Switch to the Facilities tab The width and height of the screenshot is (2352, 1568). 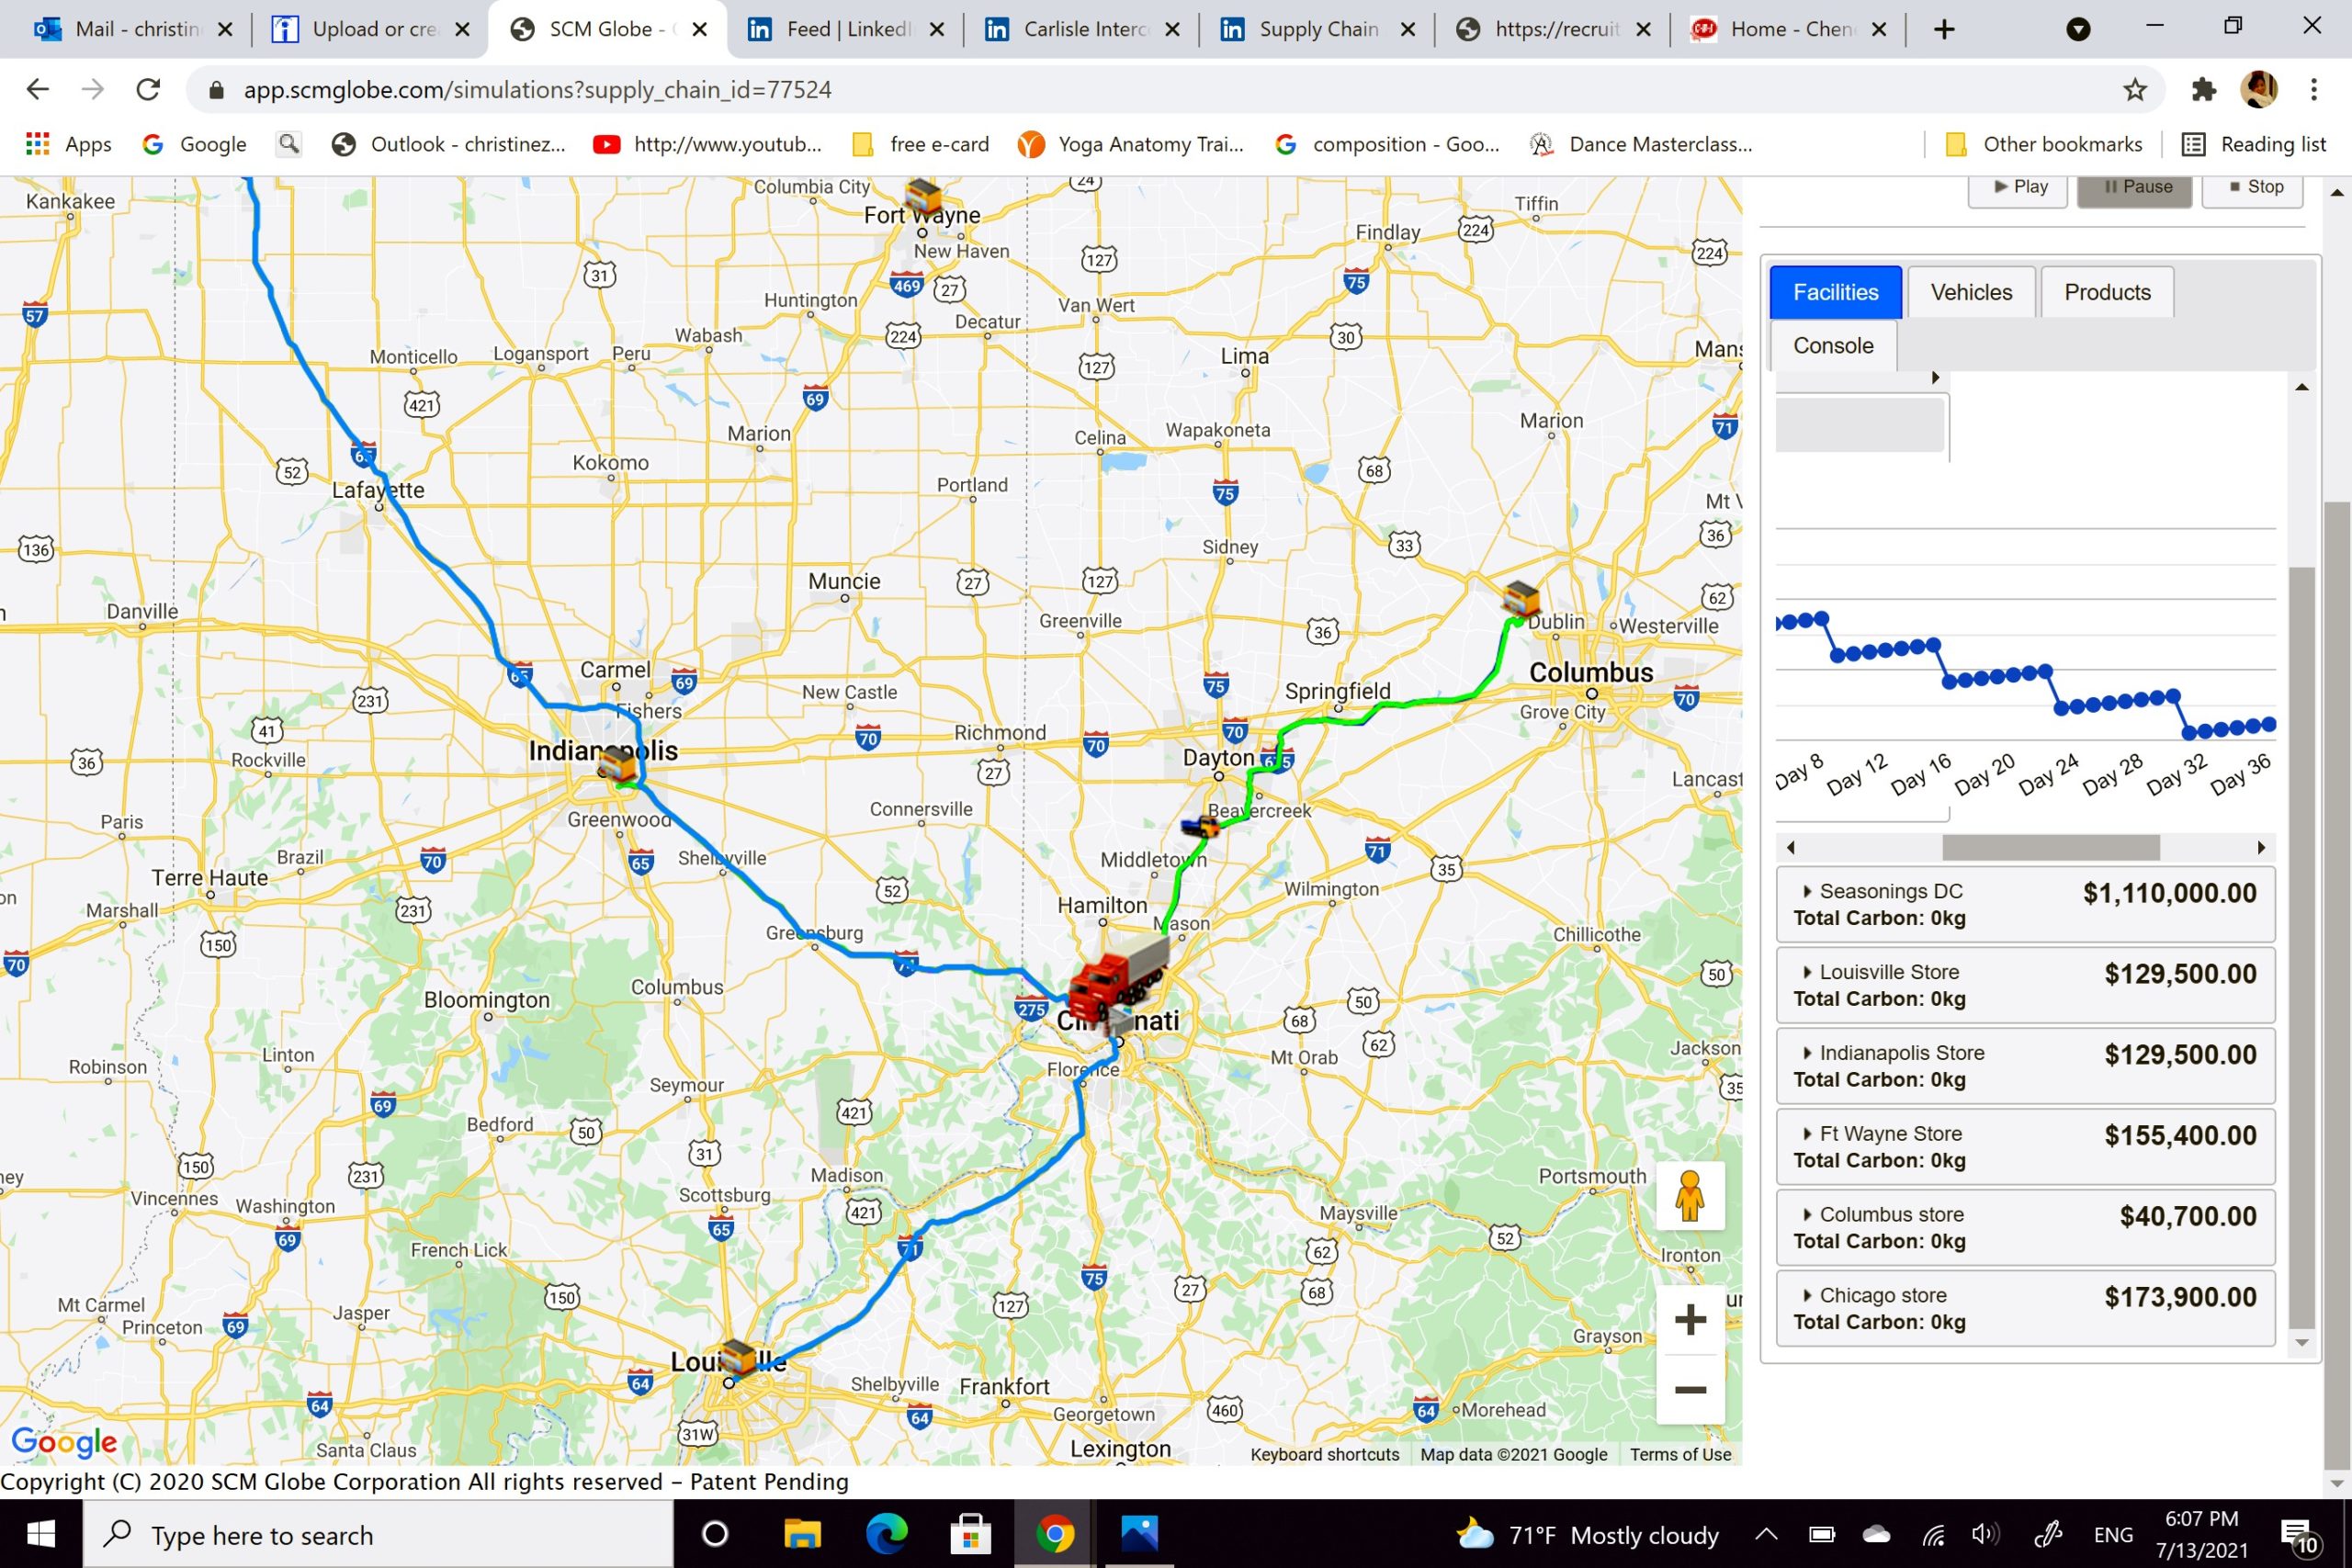pos(1835,293)
